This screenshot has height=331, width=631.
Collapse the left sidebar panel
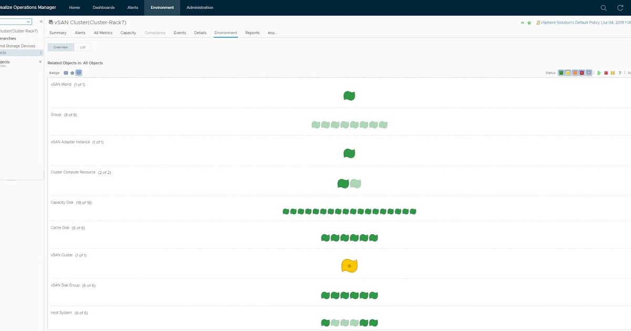tap(41, 22)
